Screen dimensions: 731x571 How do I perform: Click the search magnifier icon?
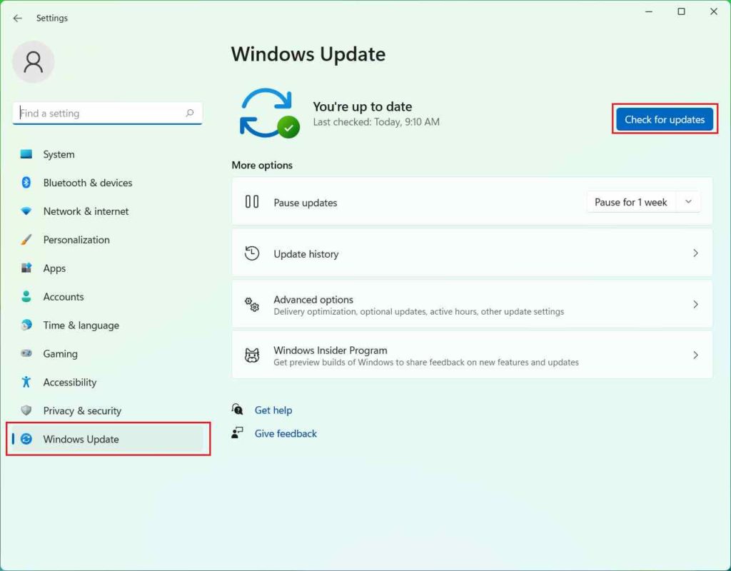click(190, 113)
